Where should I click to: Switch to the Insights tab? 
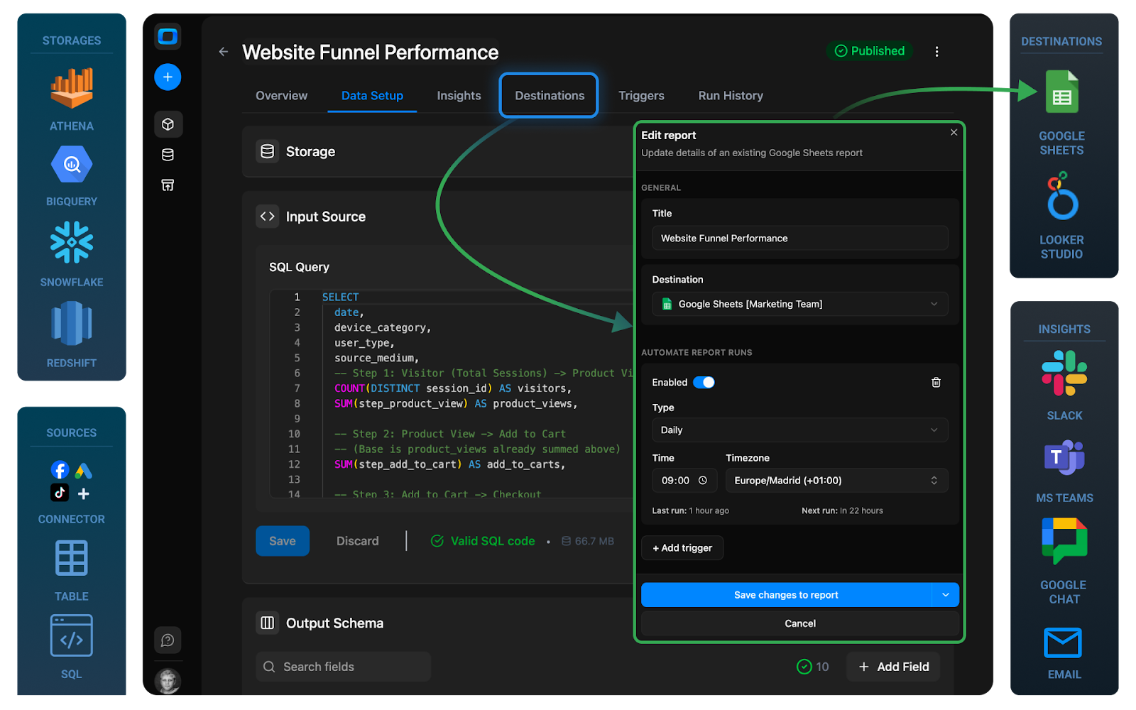click(x=458, y=95)
